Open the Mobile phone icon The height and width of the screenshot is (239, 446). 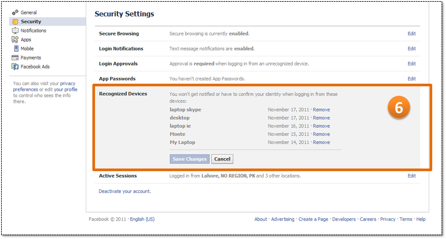point(16,48)
